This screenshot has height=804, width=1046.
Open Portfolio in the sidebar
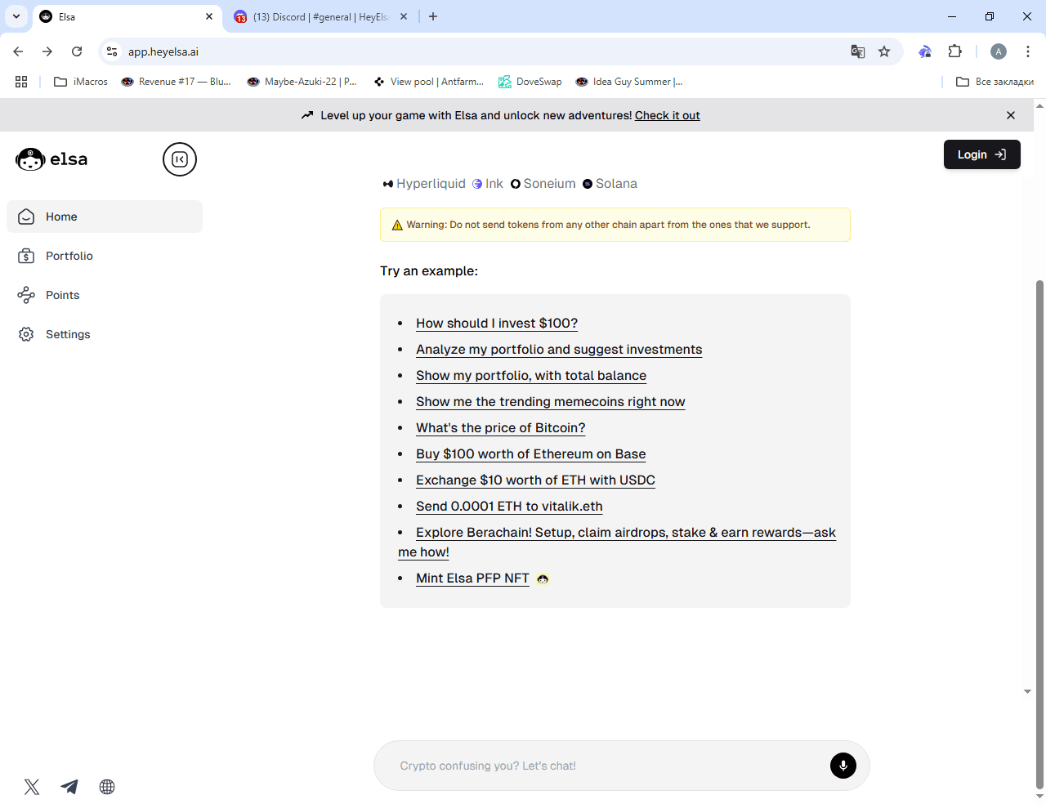click(105, 256)
